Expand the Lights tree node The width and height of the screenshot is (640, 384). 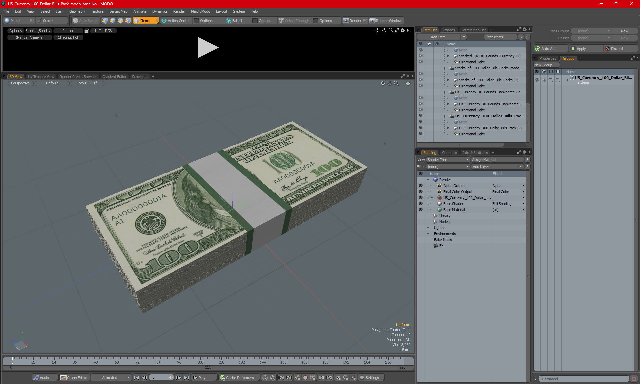pos(428,228)
